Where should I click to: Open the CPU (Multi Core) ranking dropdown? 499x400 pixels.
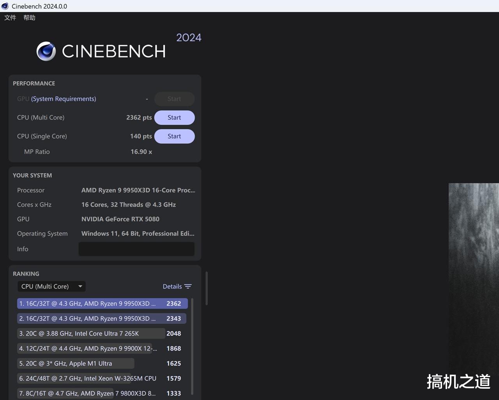coord(51,286)
